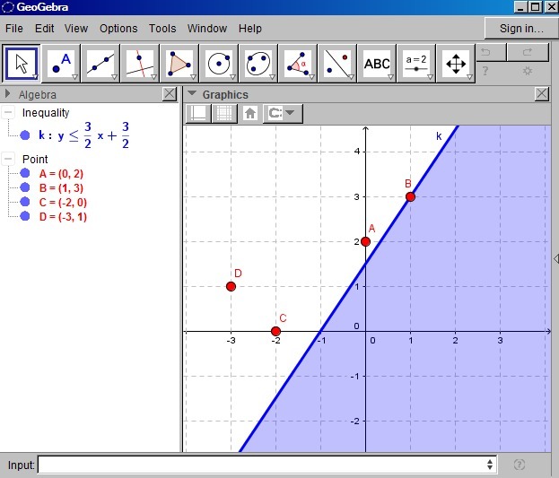The image size is (559, 478).
Task: Hide point A in Algebra view
Action: [25, 174]
